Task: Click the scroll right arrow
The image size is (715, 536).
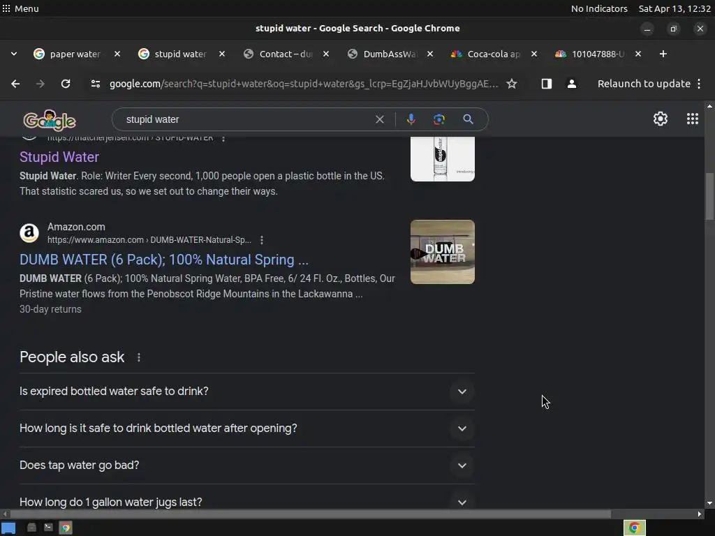Action: click(x=700, y=514)
